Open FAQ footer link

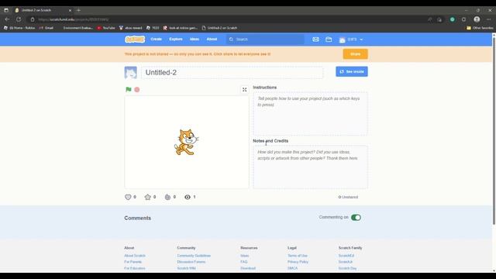[x=244, y=262]
